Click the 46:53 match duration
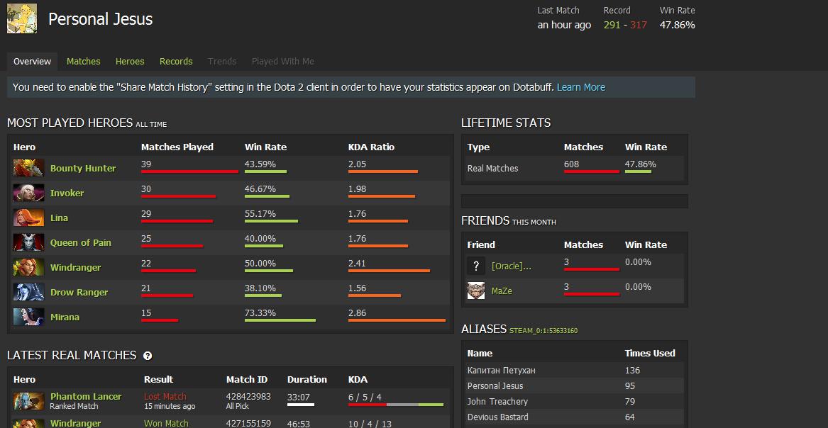 point(299,424)
